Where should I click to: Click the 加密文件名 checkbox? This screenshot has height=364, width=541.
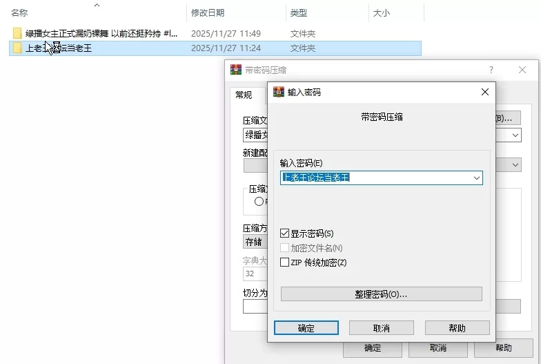(285, 248)
